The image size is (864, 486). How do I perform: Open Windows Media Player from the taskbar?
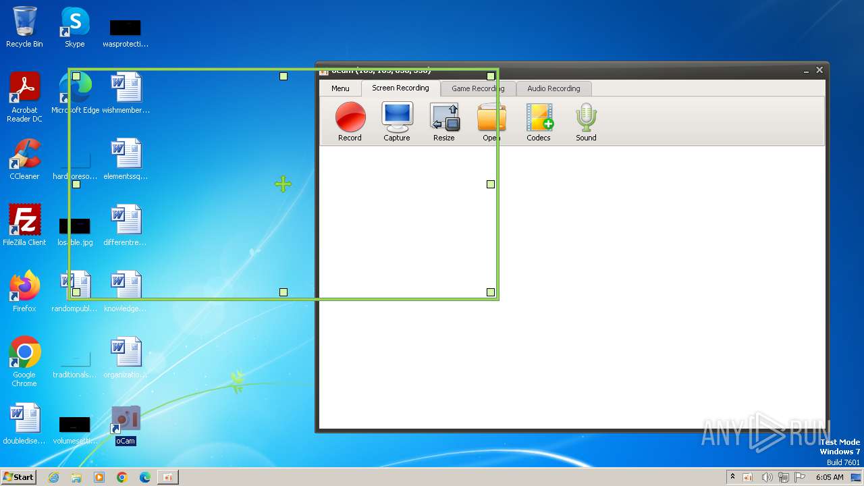99,477
